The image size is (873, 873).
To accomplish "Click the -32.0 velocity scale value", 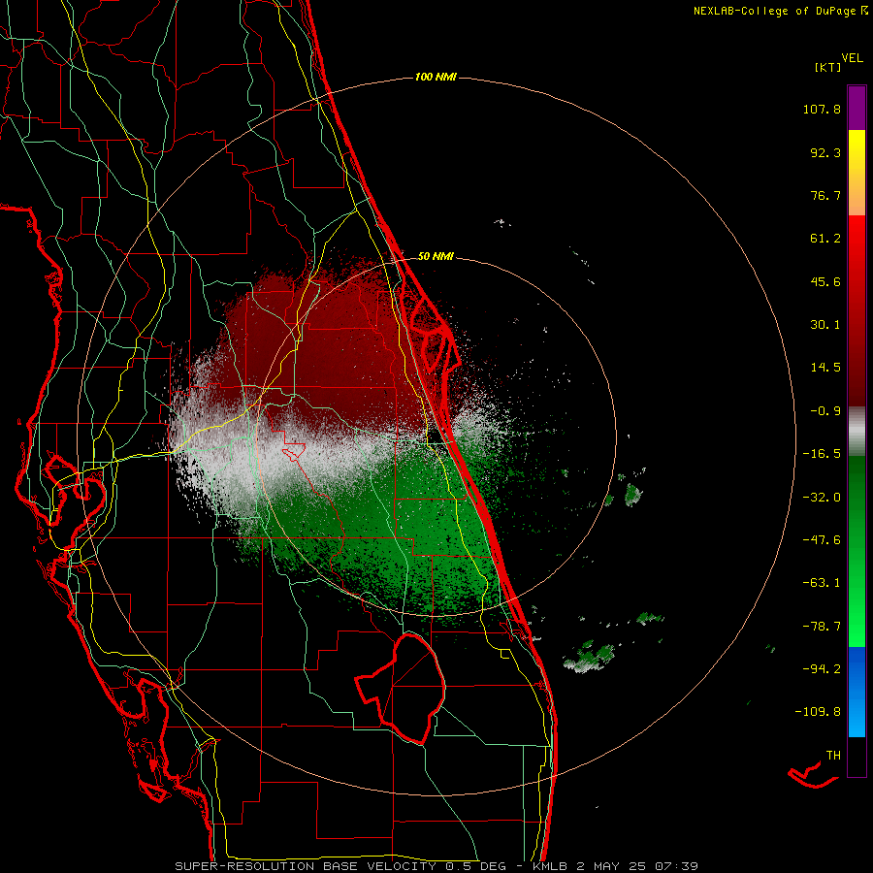I will (x=822, y=498).
